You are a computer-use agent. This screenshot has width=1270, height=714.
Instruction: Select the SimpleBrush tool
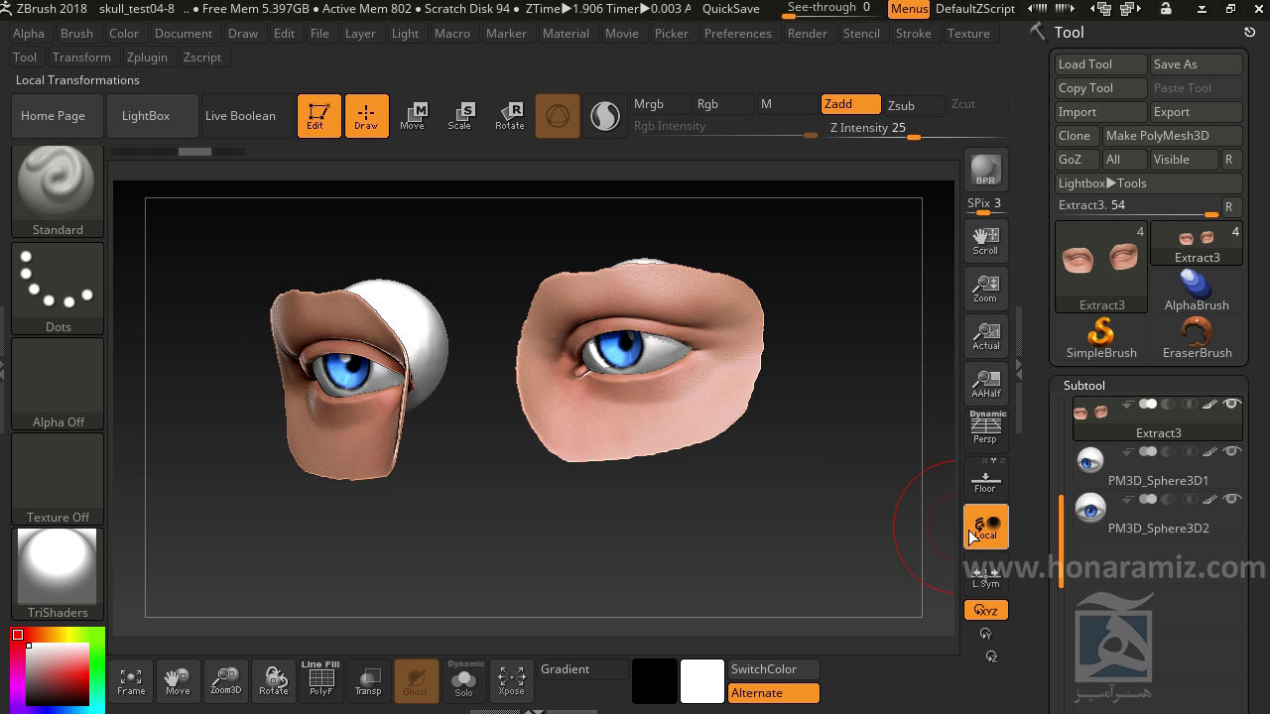[x=1101, y=338]
